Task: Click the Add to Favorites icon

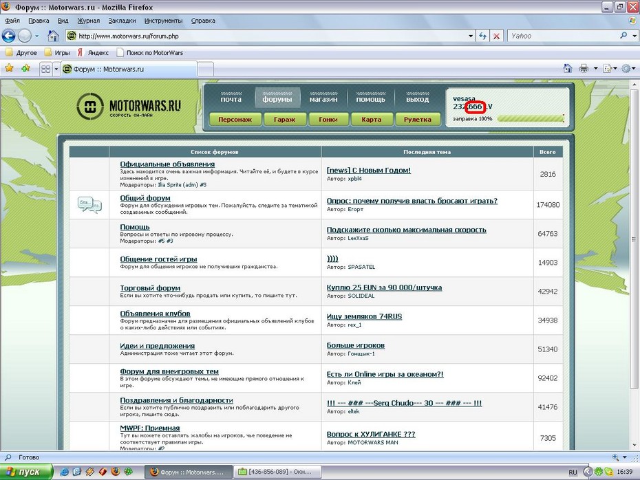Action: (x=25, y=68)
